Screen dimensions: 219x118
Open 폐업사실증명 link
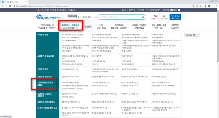click(x=66, y=51)
